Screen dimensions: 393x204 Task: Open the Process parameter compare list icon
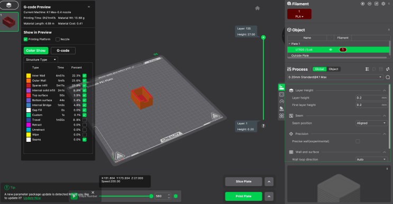[x=367, y=69]
